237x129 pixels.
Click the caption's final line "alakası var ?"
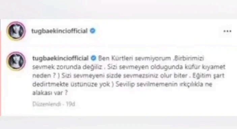(50, 93)
